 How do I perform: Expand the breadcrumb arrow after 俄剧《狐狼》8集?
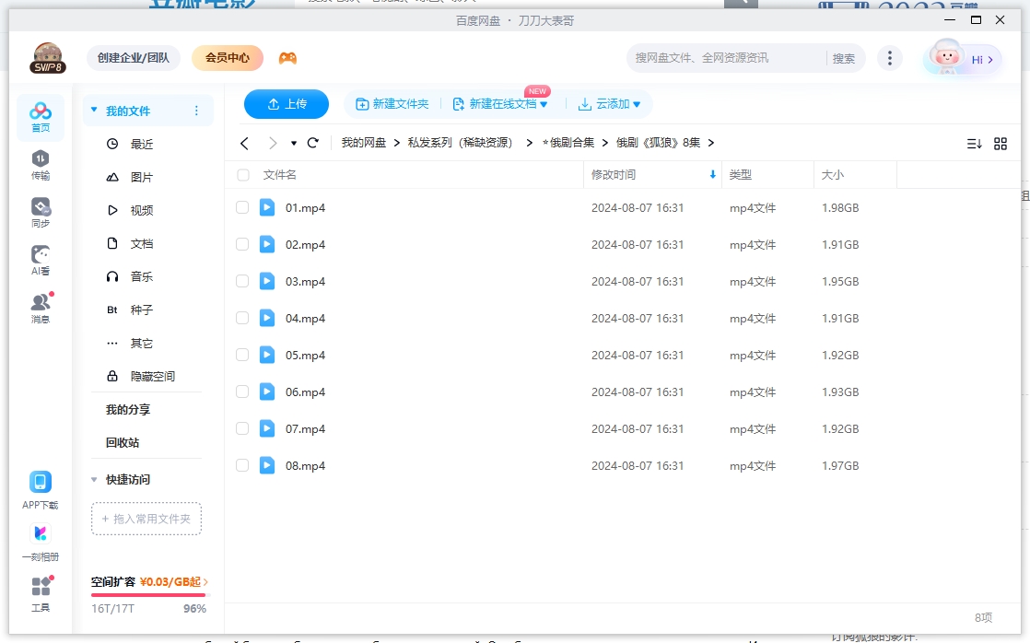coord(710,143)
